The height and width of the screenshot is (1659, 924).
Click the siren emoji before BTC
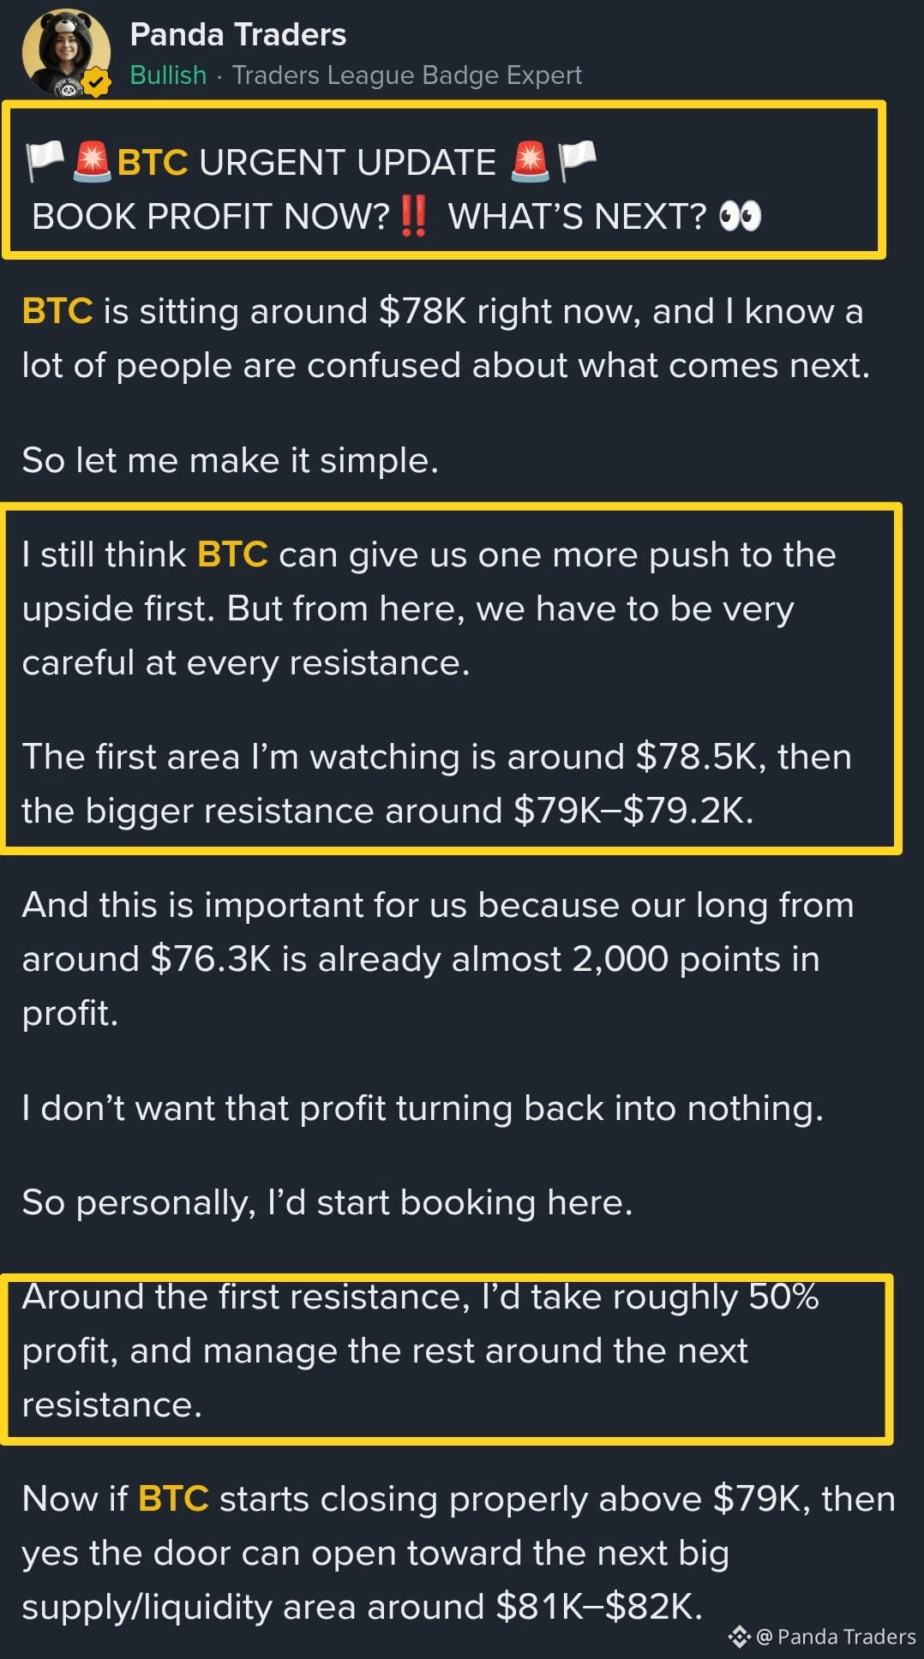(x=92, y=161)
